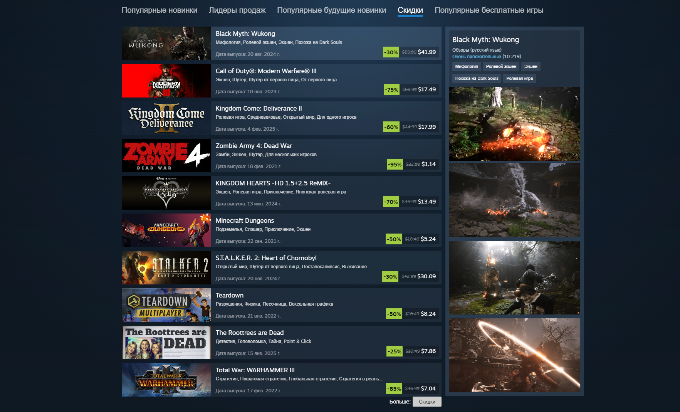This screenshot has height=412, width=680.
Task: Click the Kingdom Come: Deliverance II title
Action: pos(259,109)
